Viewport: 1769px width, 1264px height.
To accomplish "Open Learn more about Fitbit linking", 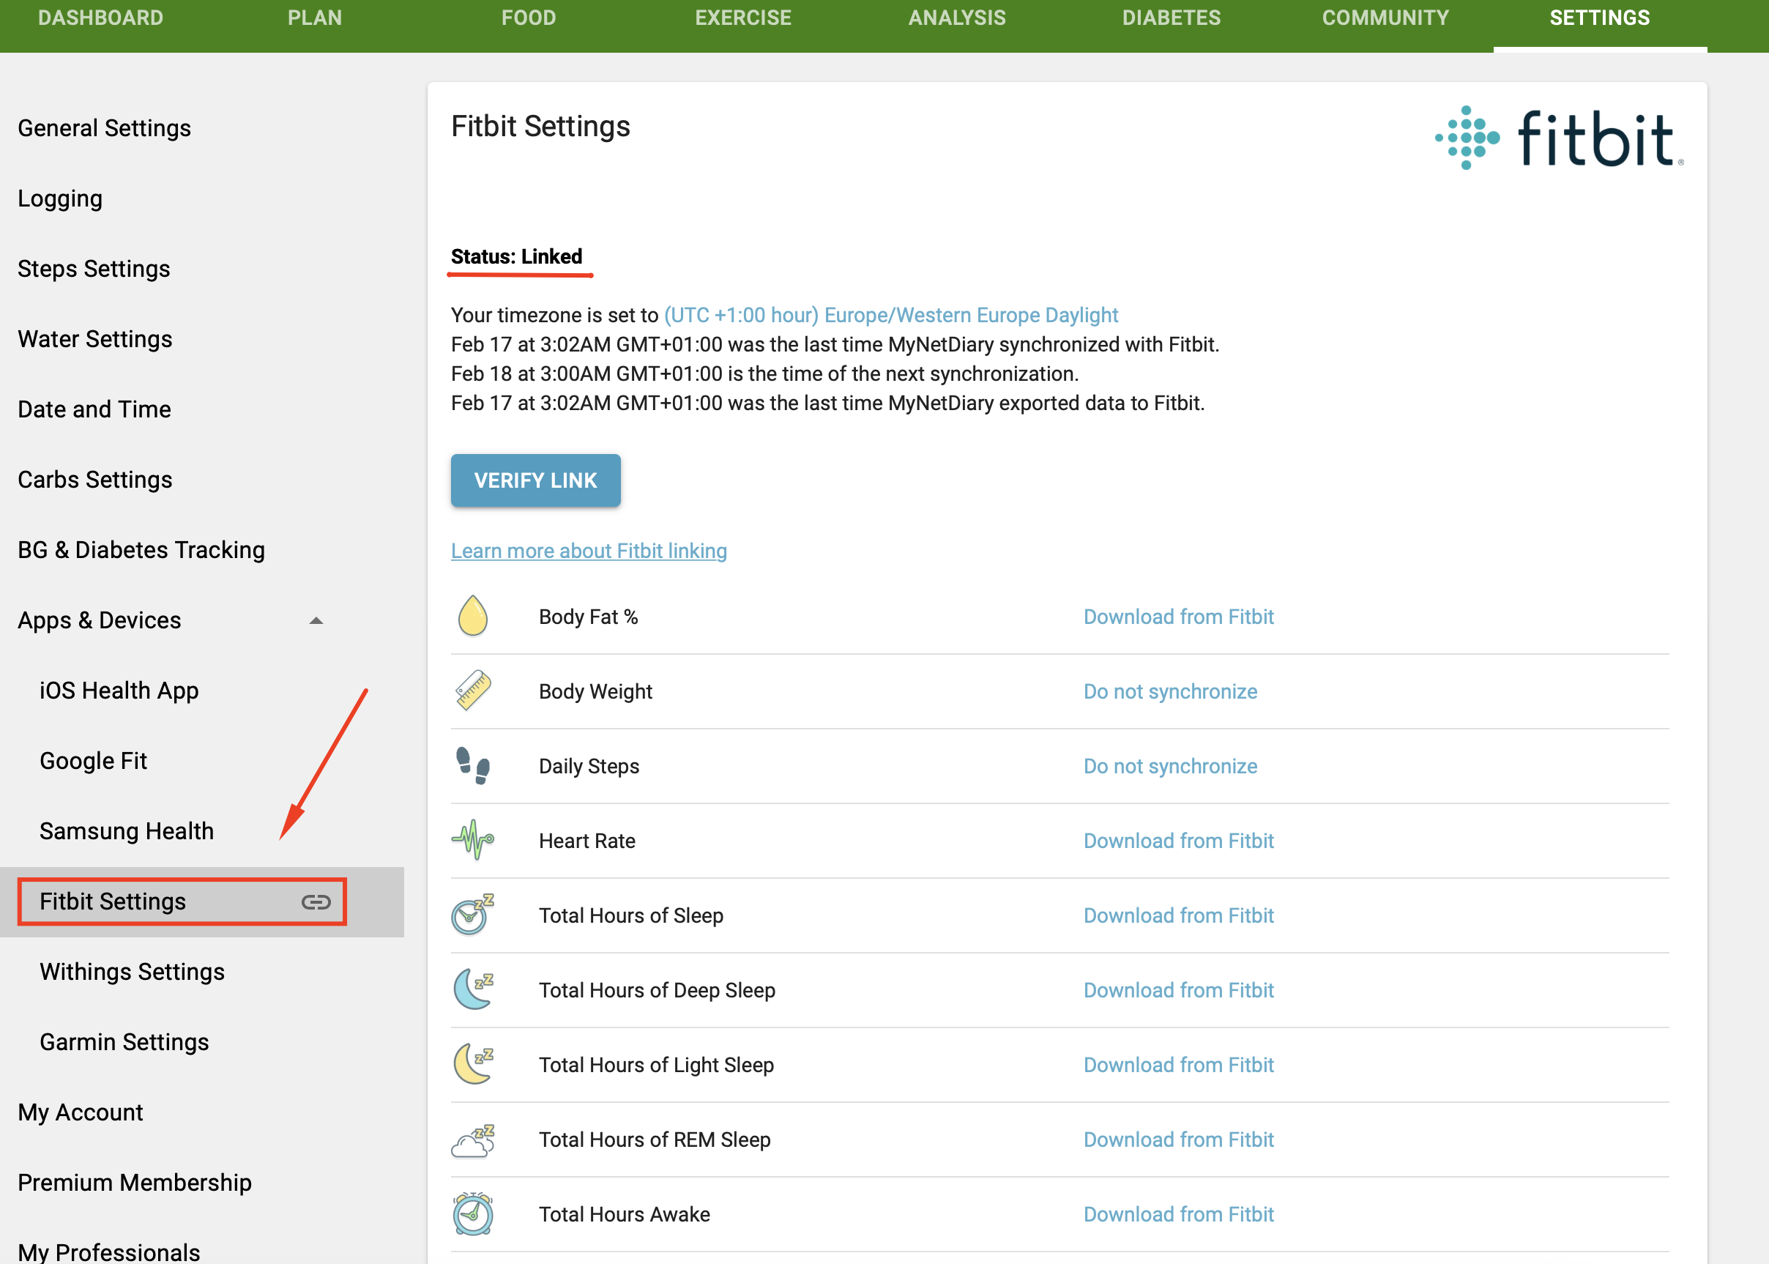I will 589,551.
